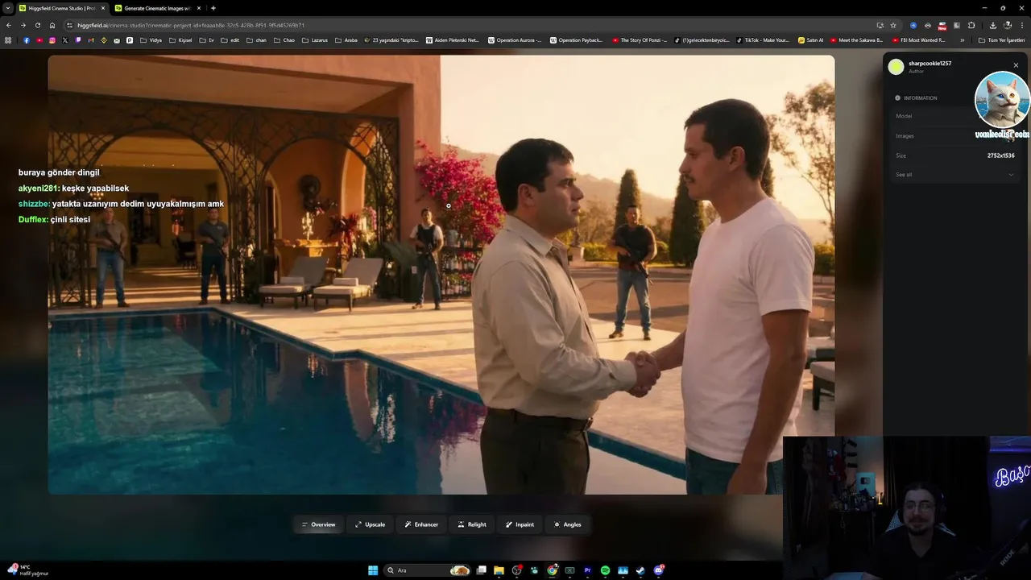
Task: Open the Kişisel bookmarks folder
Action: (x=180, y=40)
